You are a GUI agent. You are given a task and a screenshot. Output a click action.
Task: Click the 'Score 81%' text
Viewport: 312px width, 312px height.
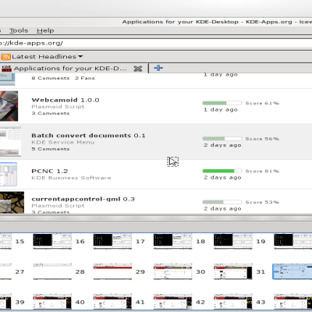point(262,171)
